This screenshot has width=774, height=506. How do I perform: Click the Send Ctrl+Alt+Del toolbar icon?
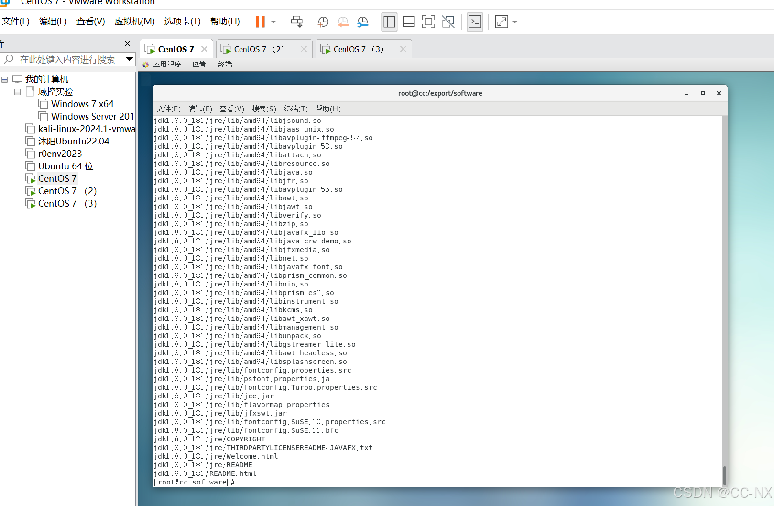(297, 22)
